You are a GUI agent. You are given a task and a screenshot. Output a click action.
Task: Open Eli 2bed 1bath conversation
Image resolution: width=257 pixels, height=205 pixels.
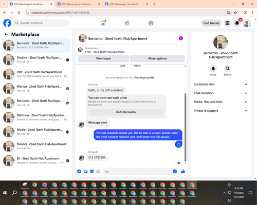(36, 160)
